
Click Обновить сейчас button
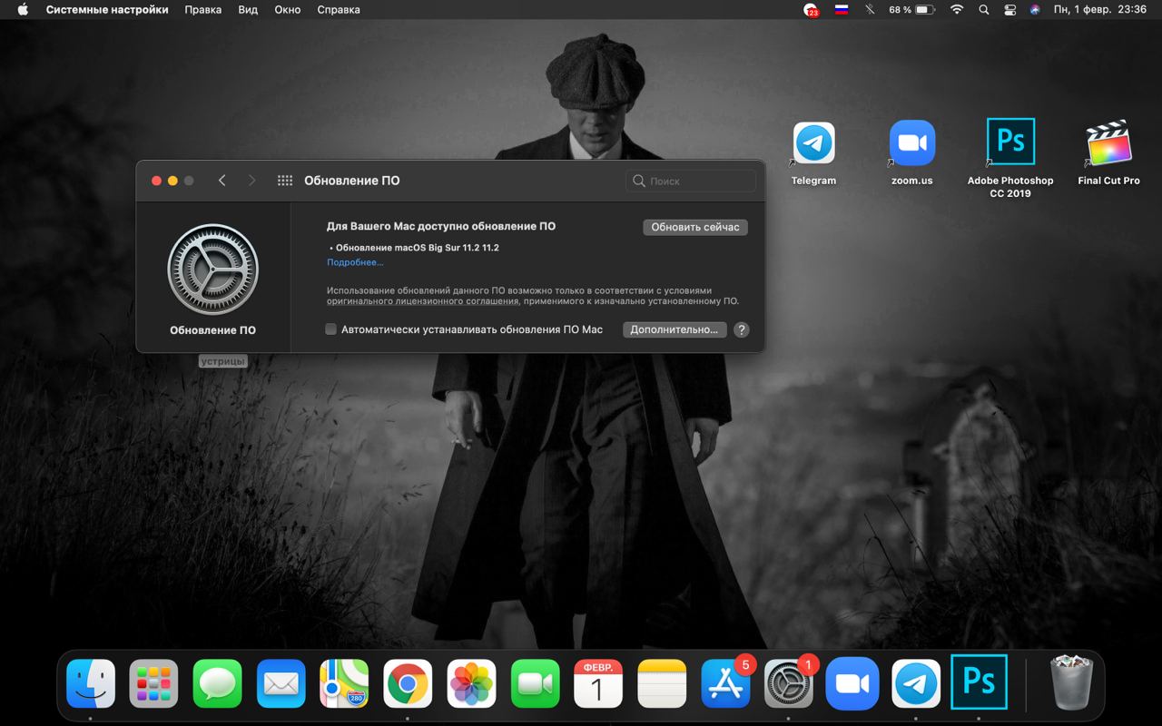coord(695,227)
